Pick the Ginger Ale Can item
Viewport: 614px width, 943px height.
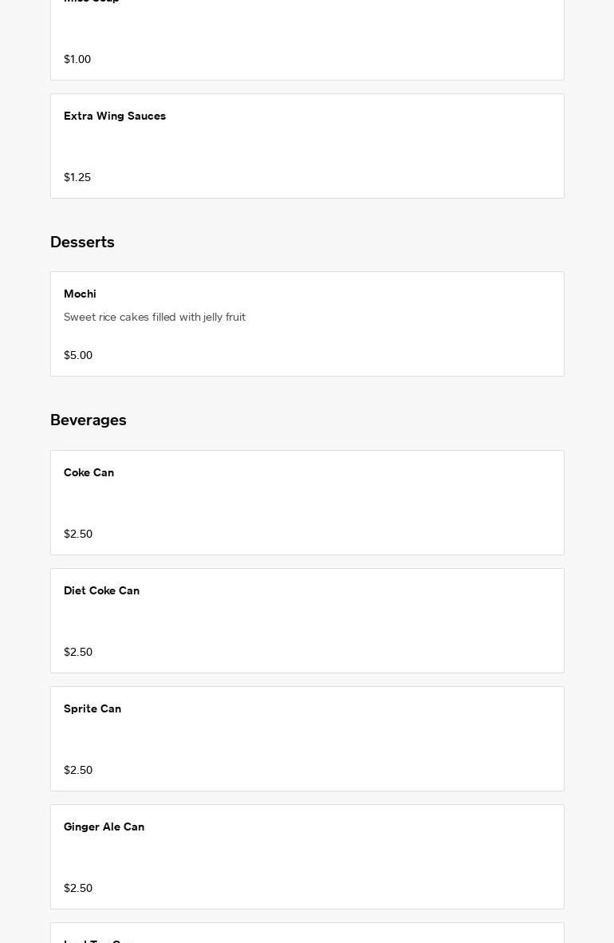pyautogui.click(x=104, y=827)
